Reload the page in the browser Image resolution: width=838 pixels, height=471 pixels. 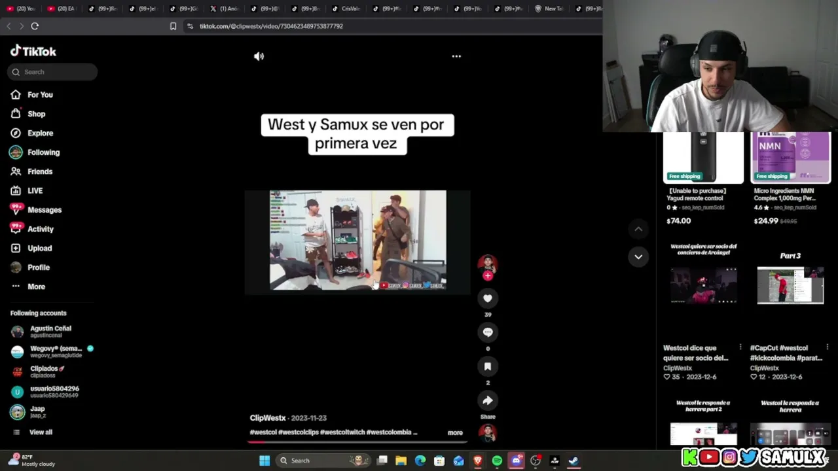tap(35, 26)
